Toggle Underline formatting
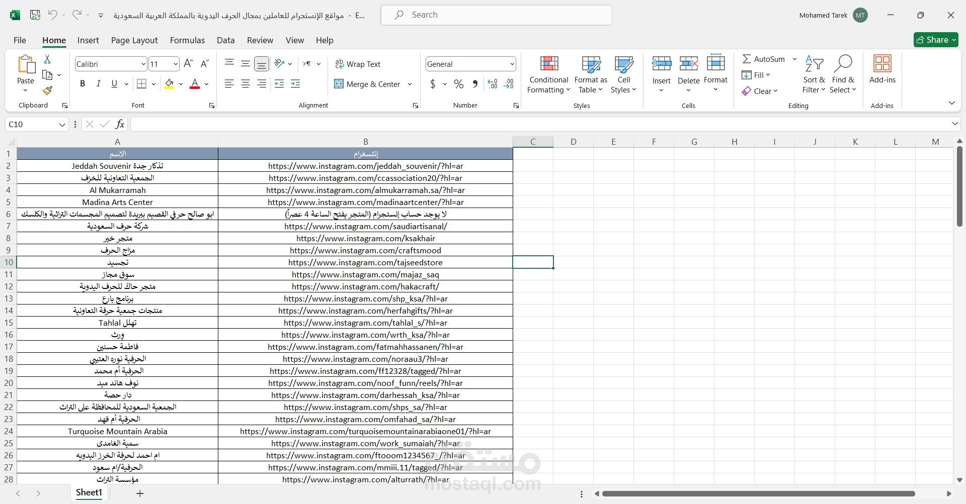The width and height of the screenshot is (966, 504). [114, 84]
